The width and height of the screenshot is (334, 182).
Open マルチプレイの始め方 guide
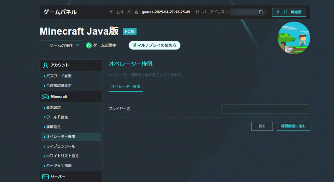154,45
